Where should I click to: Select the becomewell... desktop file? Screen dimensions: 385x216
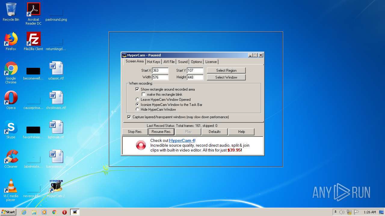point(33,73)
